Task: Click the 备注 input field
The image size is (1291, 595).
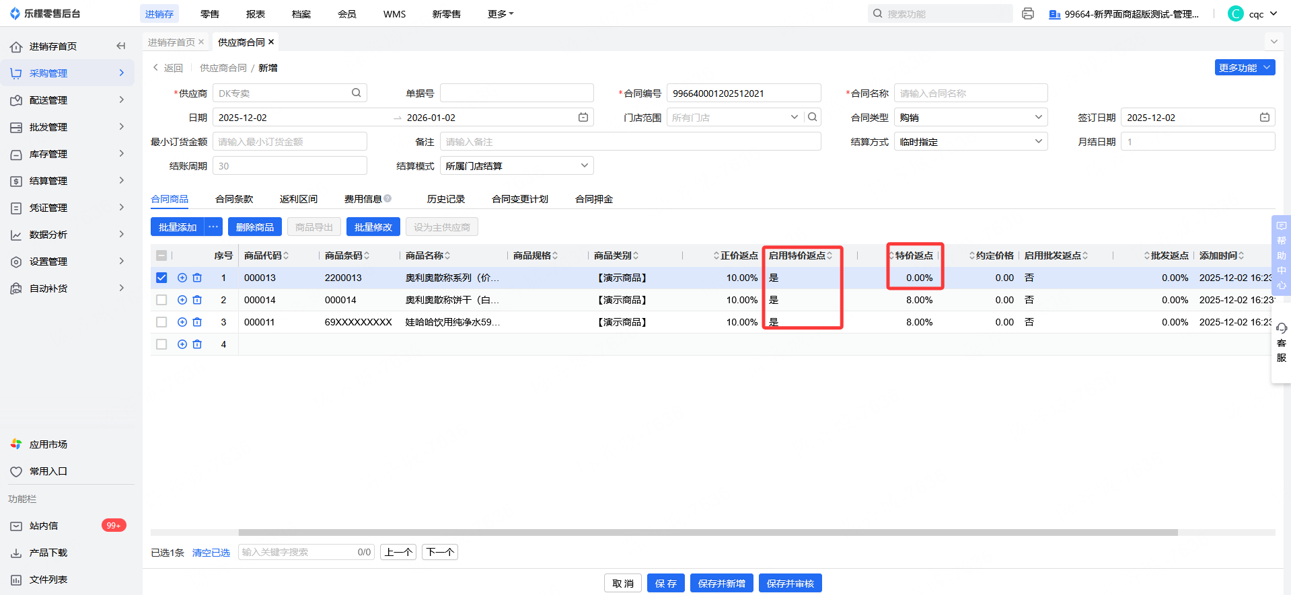Action: pyautogui.click(x=630, y=141)
